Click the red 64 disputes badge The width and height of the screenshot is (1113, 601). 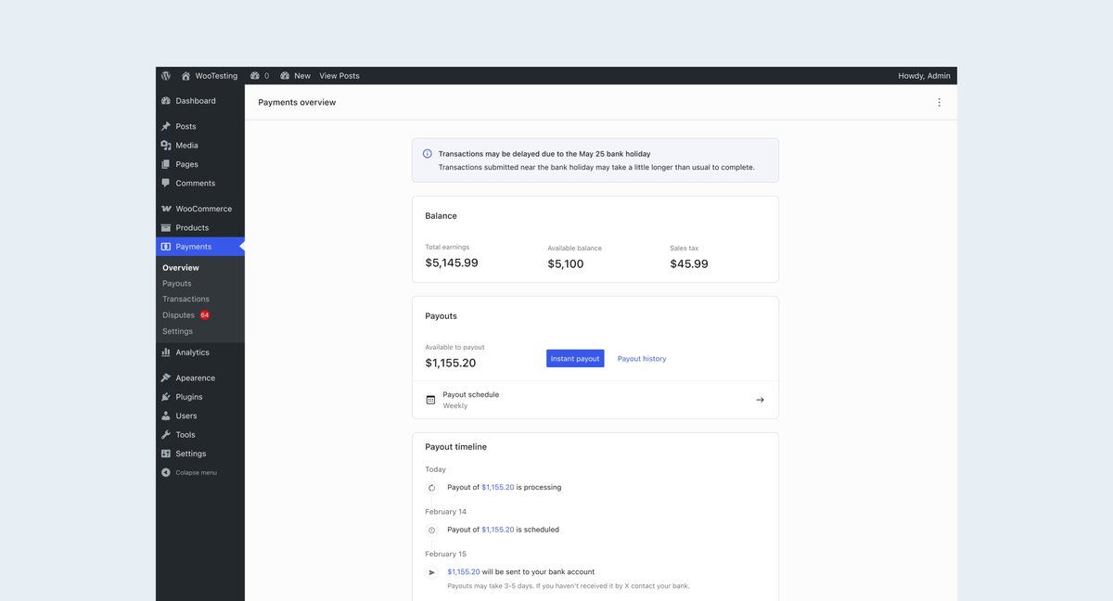(x=205, y=315)
